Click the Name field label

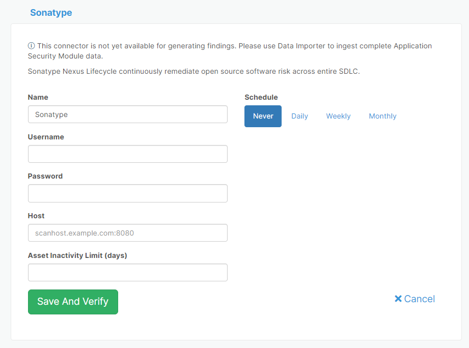[38, 97]
